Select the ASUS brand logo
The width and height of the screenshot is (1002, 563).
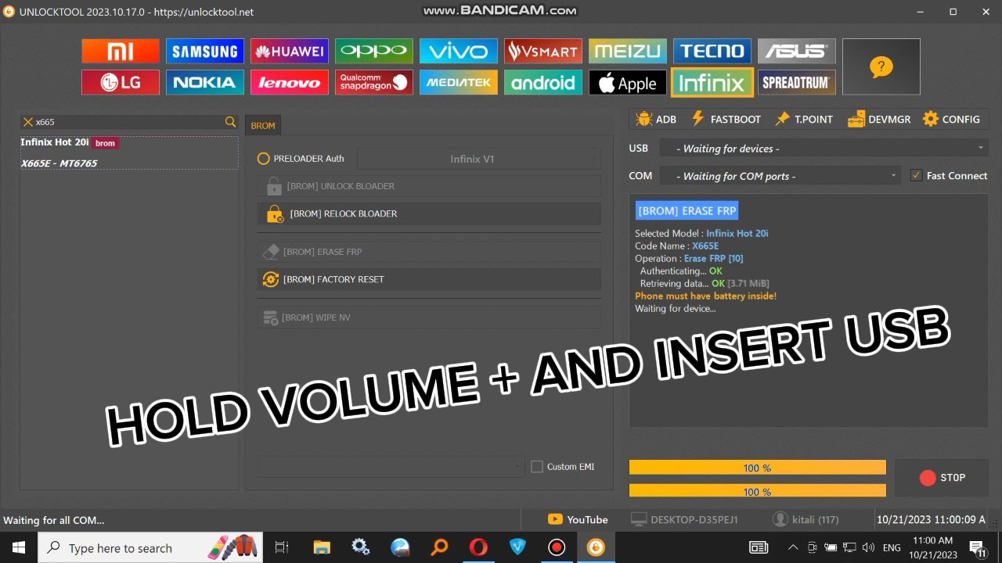pos(797,51)
